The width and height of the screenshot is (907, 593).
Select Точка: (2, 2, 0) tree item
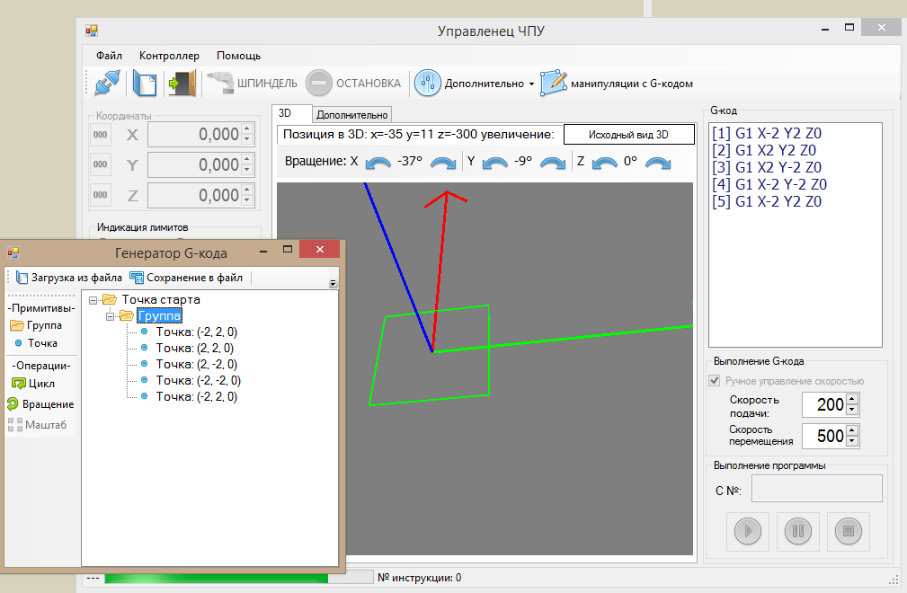point(195,348)
